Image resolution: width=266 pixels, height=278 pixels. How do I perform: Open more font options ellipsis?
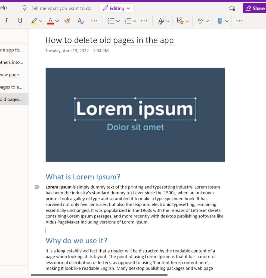94,21
